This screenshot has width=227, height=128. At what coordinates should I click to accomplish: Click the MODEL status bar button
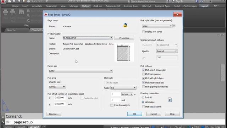pyautogui.click(x=145, y=127)
